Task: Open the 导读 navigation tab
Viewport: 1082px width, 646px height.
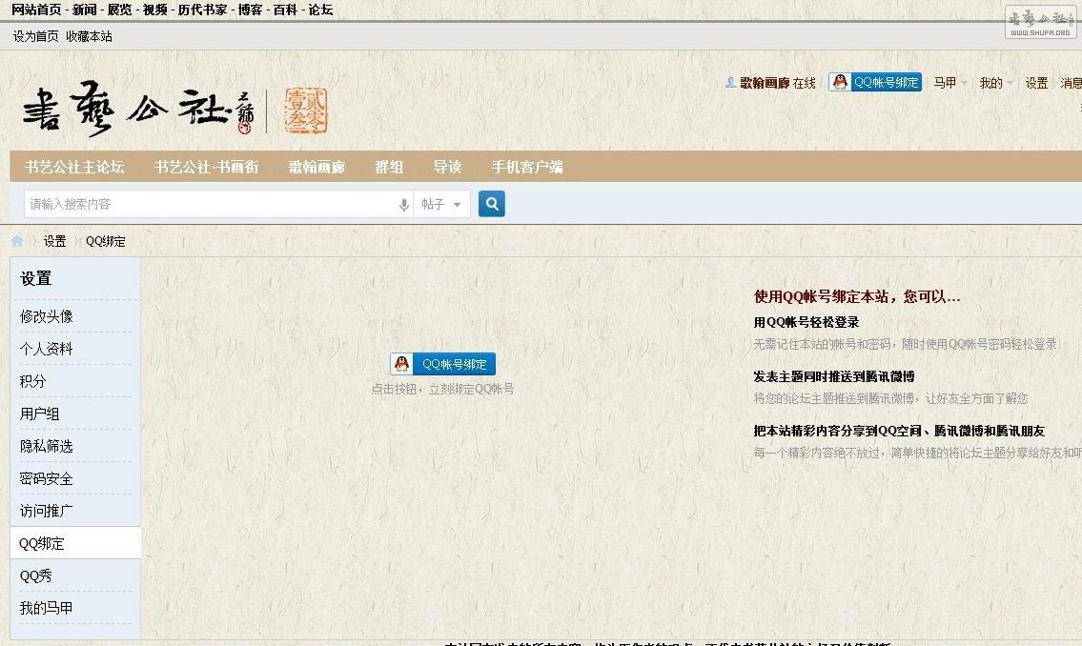Action: 447,167
